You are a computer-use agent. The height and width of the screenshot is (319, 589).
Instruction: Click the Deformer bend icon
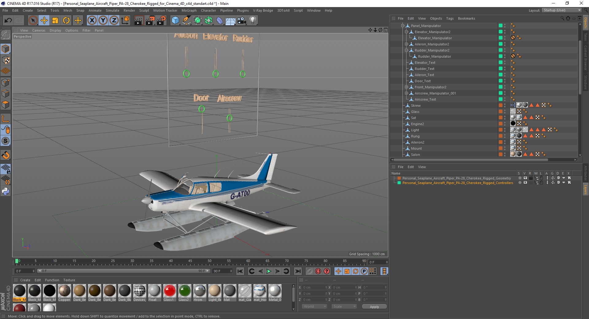coord(220,21)
